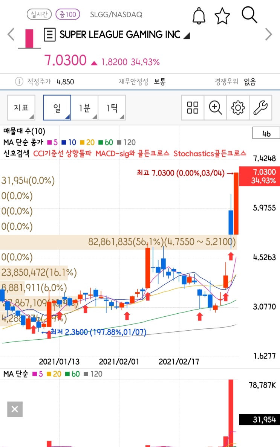Image resolution: width=280 pixels, height=447 pixels.
Task: Tap the 2021/02/17 date label
Action: pyautogui.click(x=179, y=362)
